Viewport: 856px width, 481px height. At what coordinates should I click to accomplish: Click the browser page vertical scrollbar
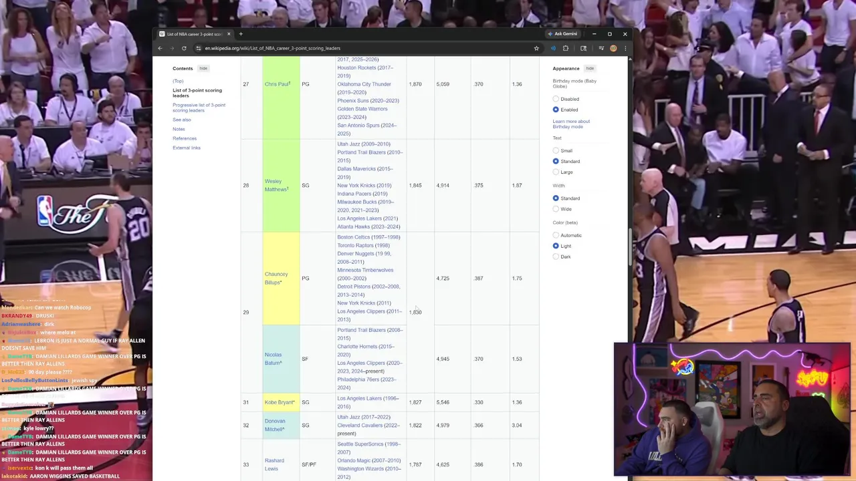click(x=630, y=247)
